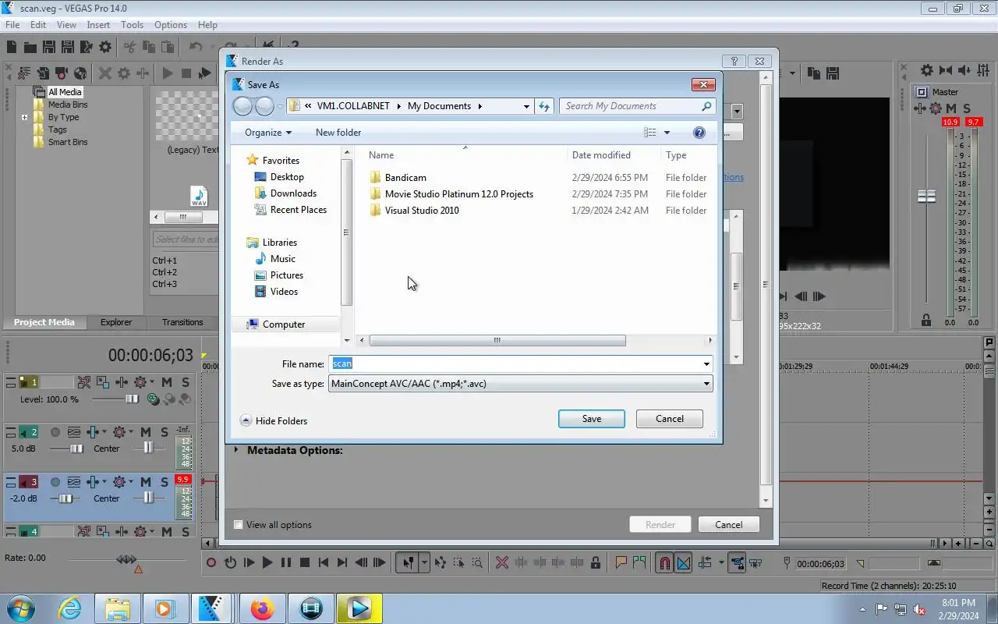Screen dimensions: 998x624
Task: Cancel the Render As dialog
Action: click(728, 525)
